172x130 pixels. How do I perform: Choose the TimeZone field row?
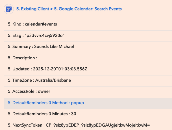39,80
